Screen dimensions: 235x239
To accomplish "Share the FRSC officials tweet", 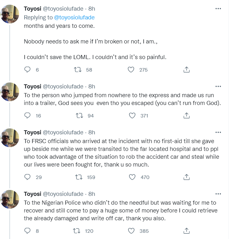I will tap(186, 177).
